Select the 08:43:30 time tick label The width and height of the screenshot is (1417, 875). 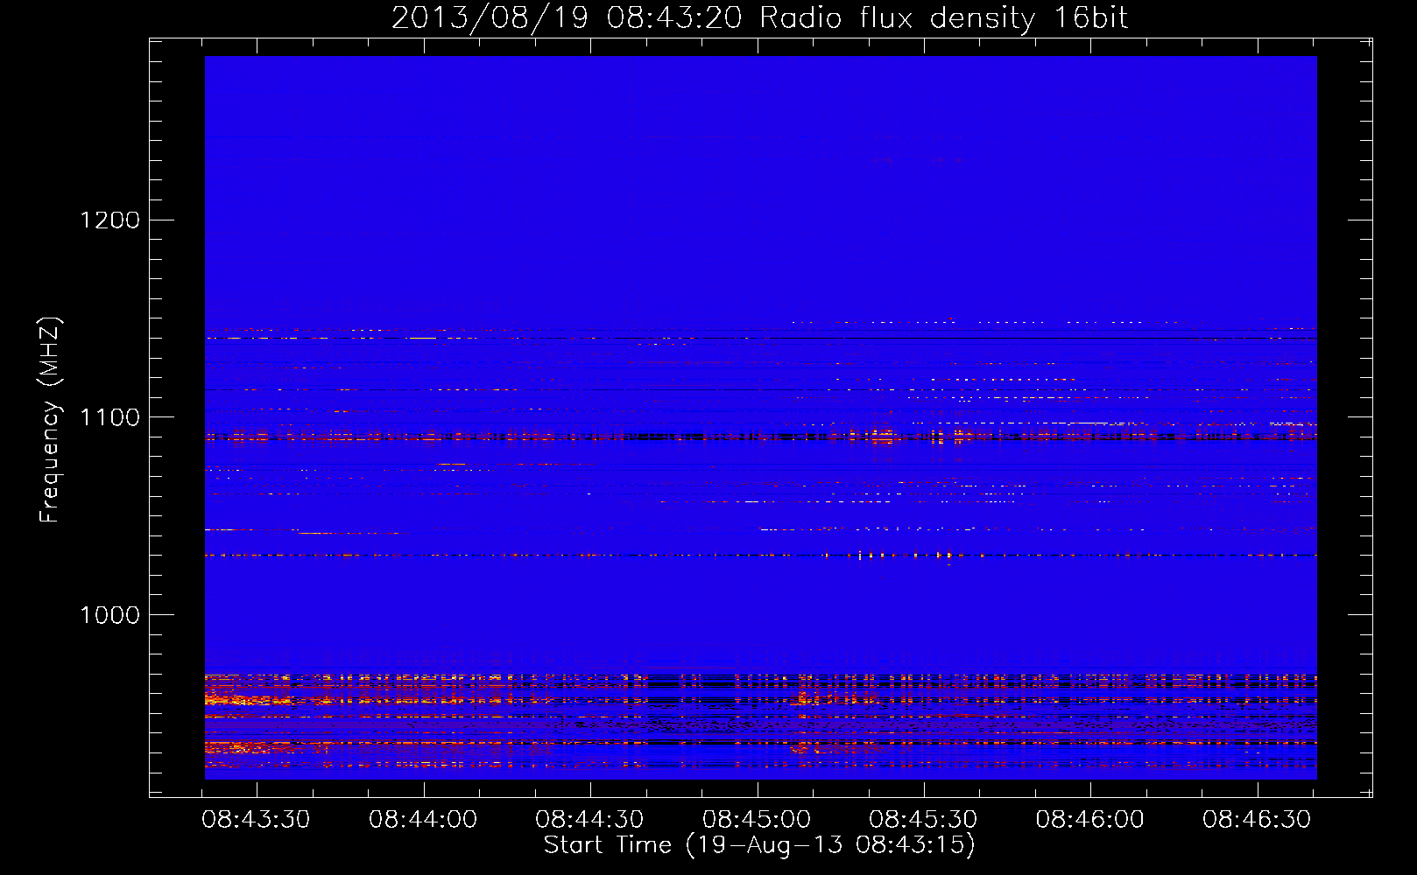click(256, 820)
